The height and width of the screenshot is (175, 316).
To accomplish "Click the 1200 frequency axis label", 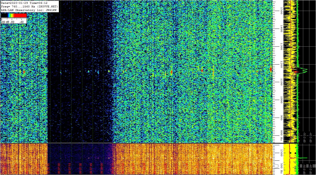I will [x=281, y=64].
